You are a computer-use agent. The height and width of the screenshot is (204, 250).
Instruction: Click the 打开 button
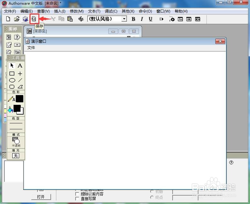(41, 197)
